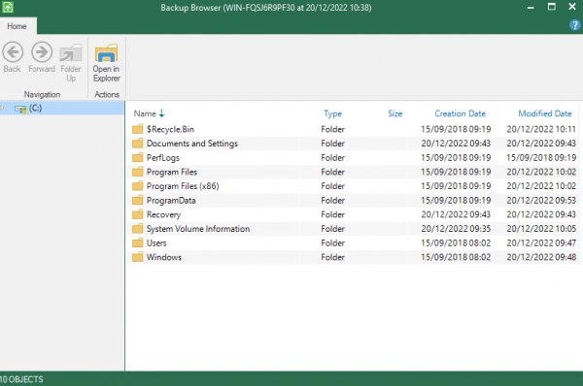The width and height of the screenshot is (583, 386).
Task: Minimize the Backup Browser window
Action: tap(531, 7)
